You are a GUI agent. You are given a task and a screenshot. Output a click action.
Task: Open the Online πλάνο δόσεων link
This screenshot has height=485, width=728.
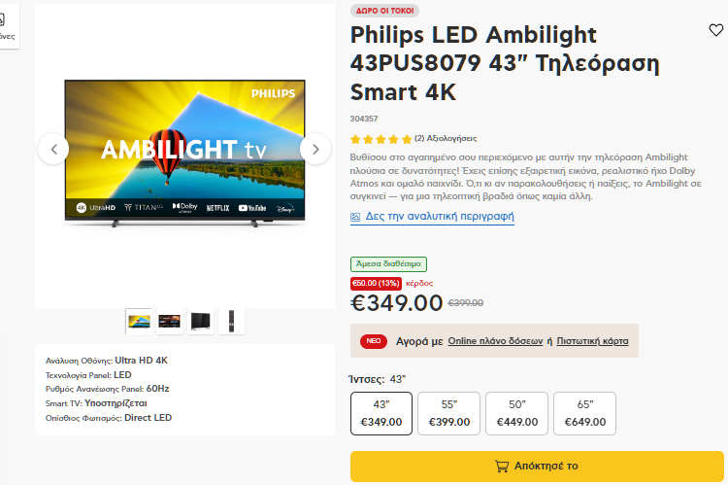tap(495, 341)
